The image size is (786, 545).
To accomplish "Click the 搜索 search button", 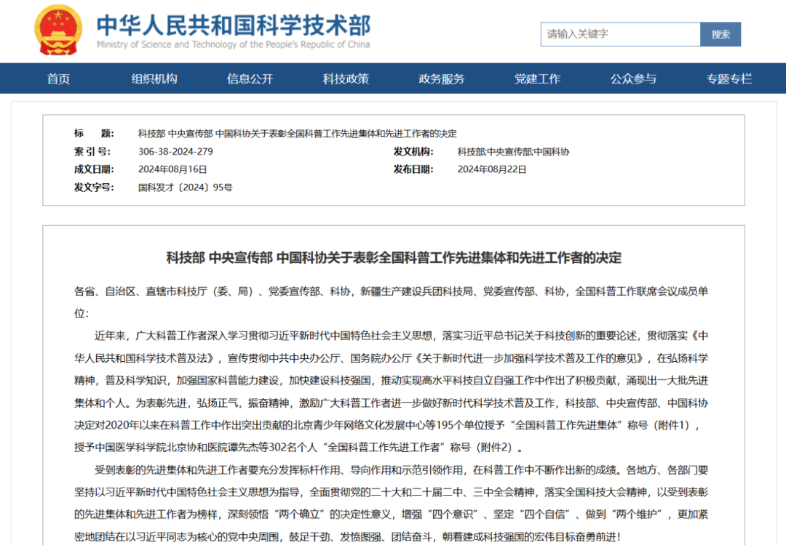I will pos(720,34).
